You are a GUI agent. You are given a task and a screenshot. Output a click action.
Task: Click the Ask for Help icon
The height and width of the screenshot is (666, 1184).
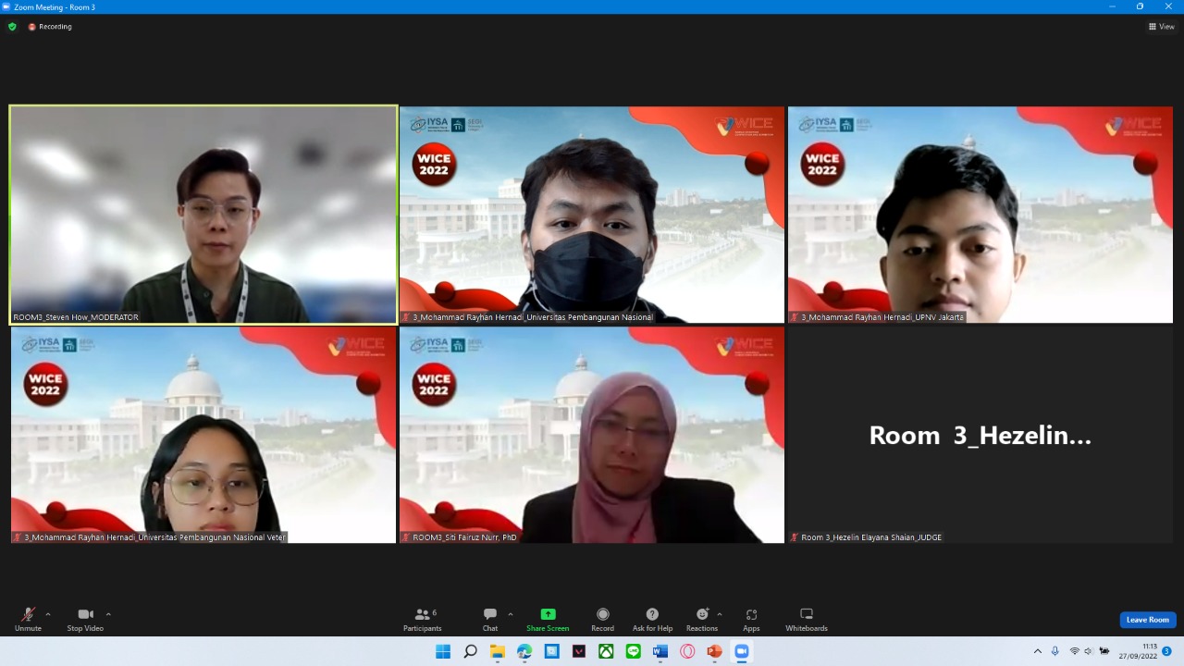coord(652,619)
